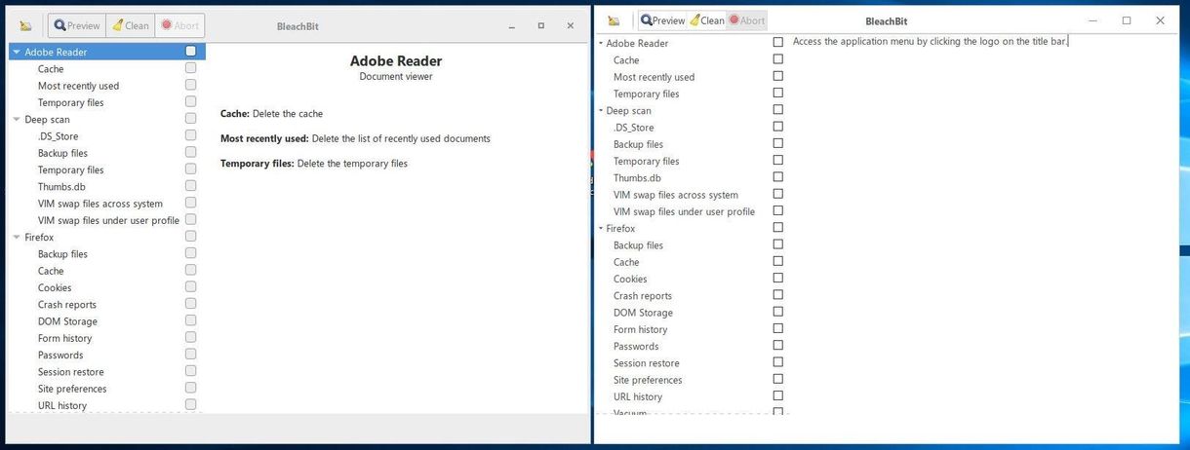Tick Session restore checkbox in right window

coord(777,362)
